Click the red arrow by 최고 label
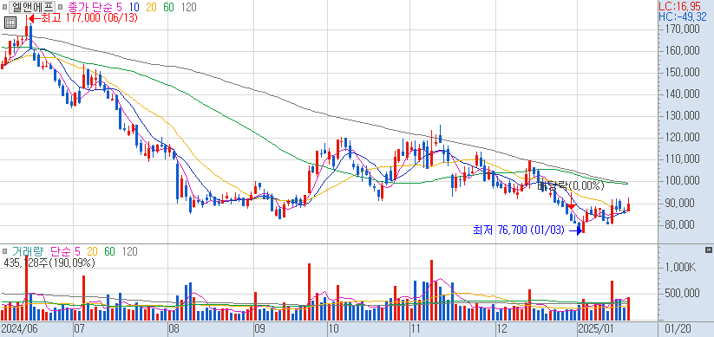 (x=34, y=18)
